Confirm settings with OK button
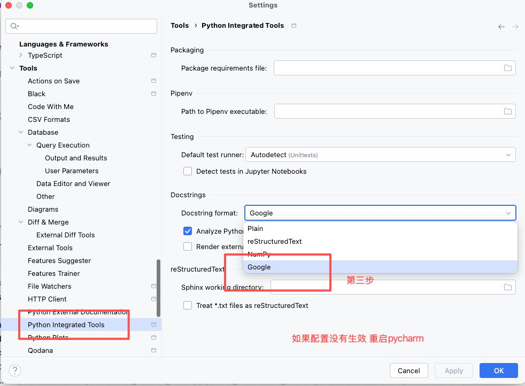This screenshot has height=386, width=525. click(499, 370)
